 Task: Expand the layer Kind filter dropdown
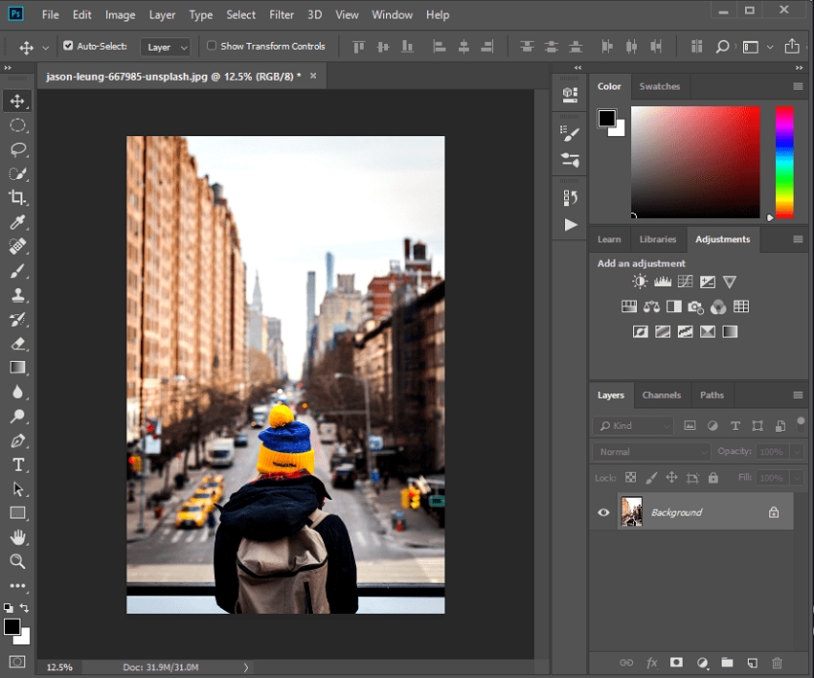pos(634,425)
